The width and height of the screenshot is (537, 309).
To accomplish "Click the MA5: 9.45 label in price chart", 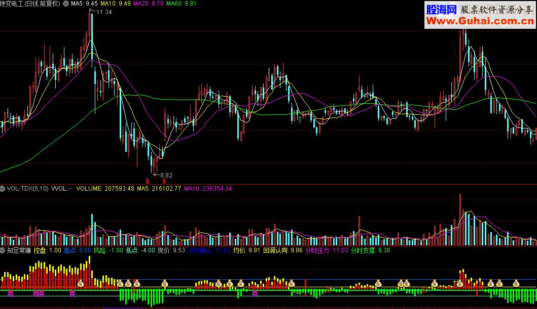I will pos(84,4).
